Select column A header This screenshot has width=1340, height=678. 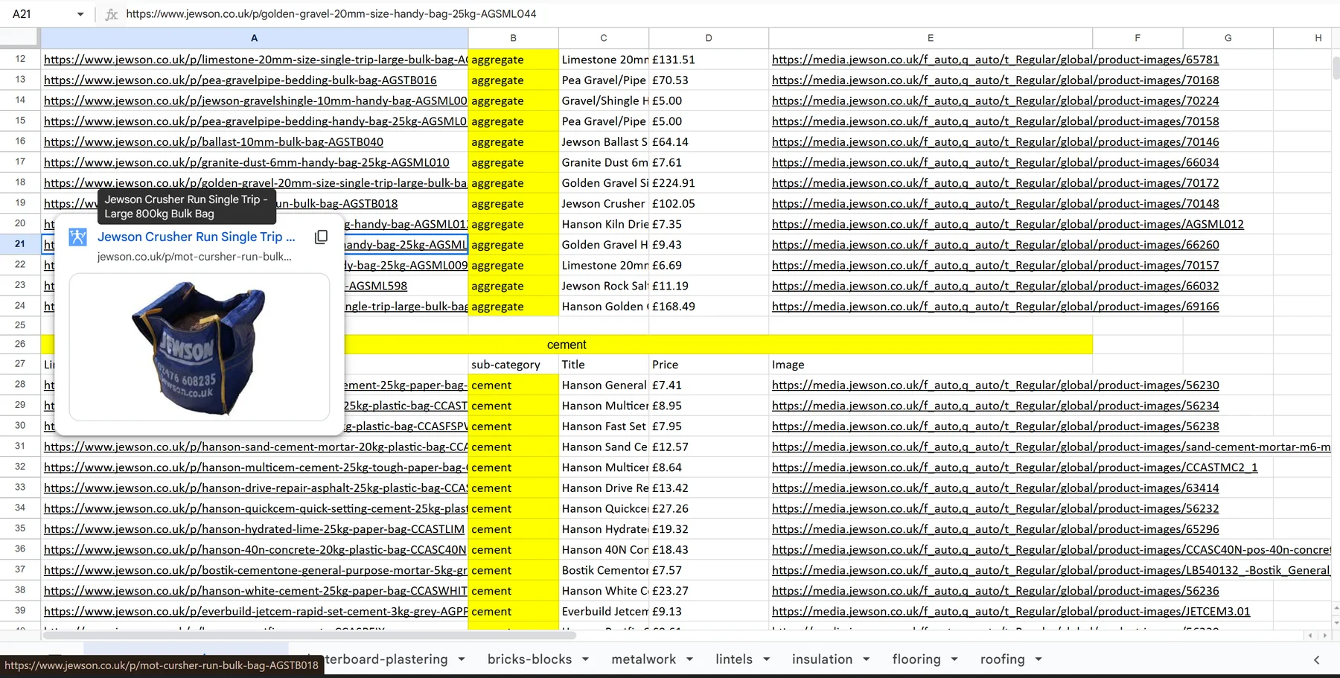pos(254,38)
